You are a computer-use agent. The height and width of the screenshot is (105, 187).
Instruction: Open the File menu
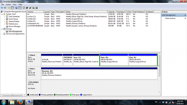3,4
